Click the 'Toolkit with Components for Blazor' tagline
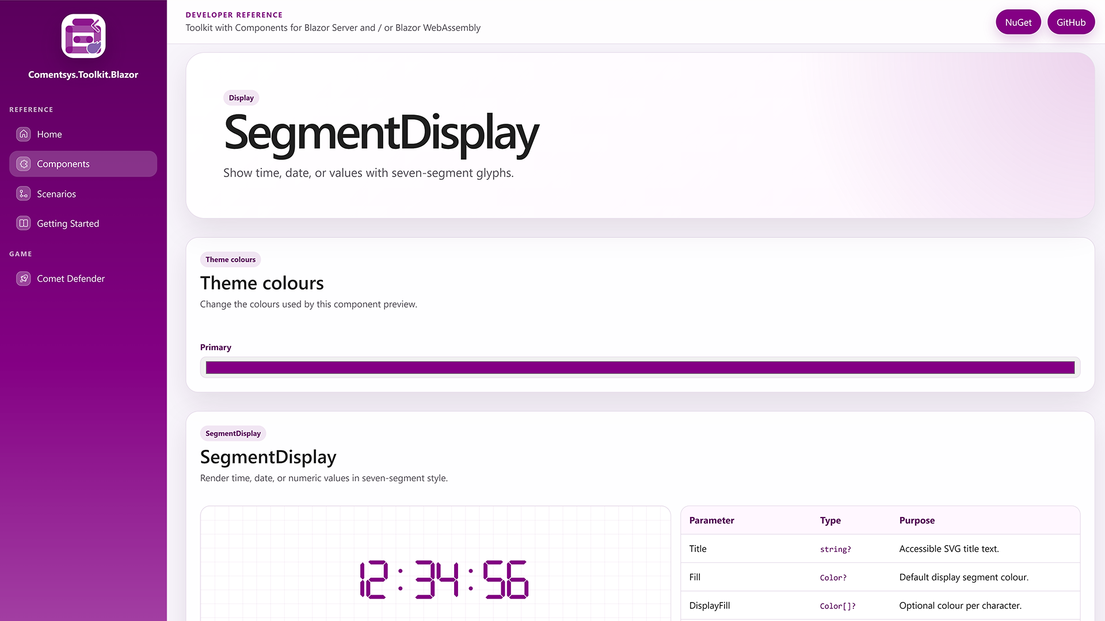 click(333, 28)
